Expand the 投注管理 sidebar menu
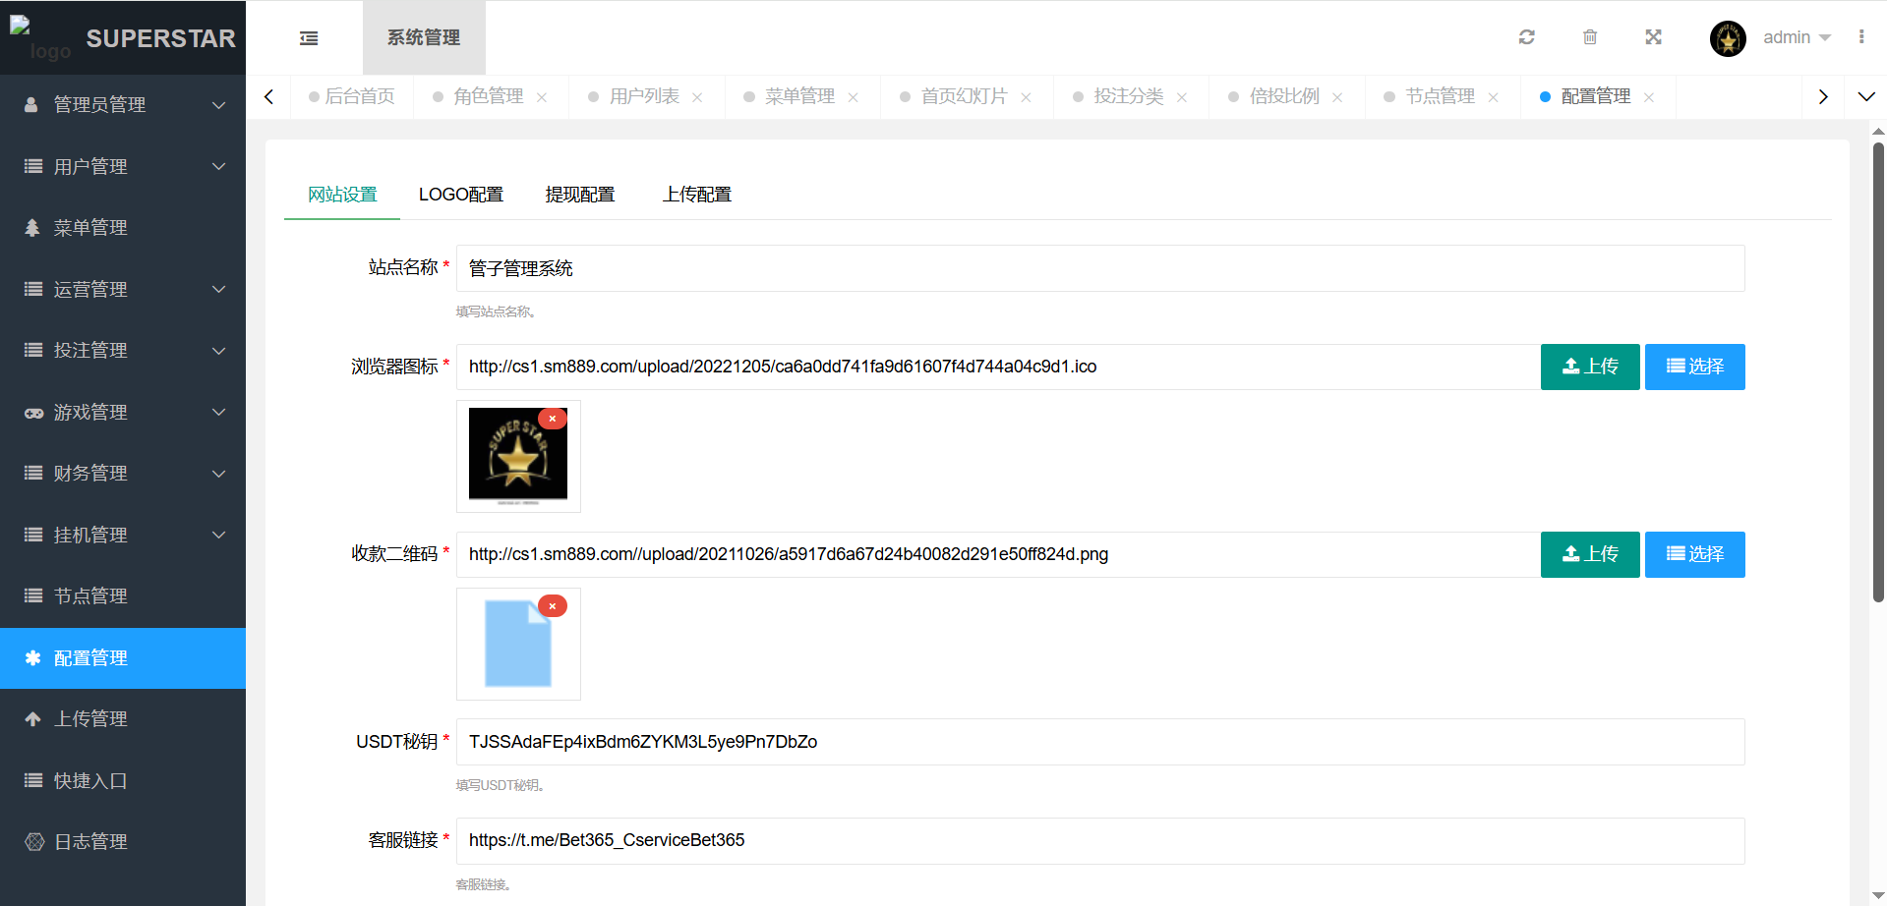Viewport: 1887px width, 906px height. pyautogui.click(x=123, y=351)
